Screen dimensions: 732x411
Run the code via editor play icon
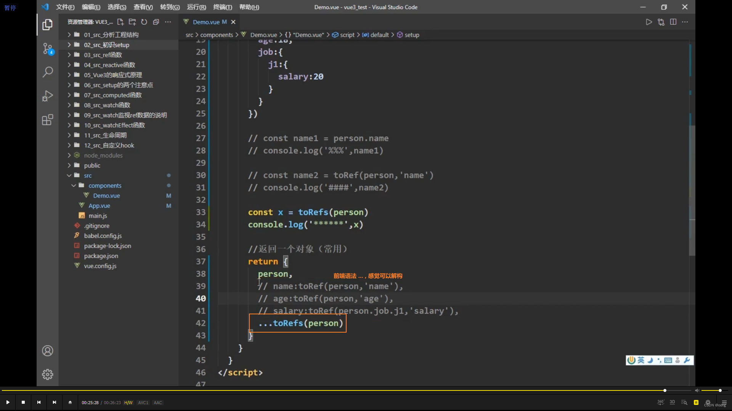(649, 22)
